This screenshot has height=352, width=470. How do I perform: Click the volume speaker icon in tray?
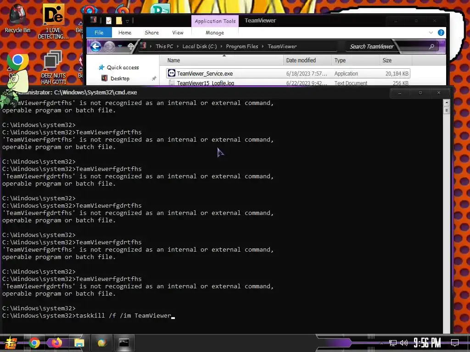(x=404, y=343)
